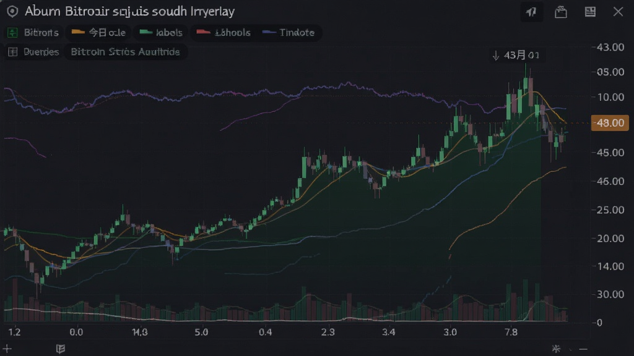Click the 20.00 price axis label

[x=610, y=239]
